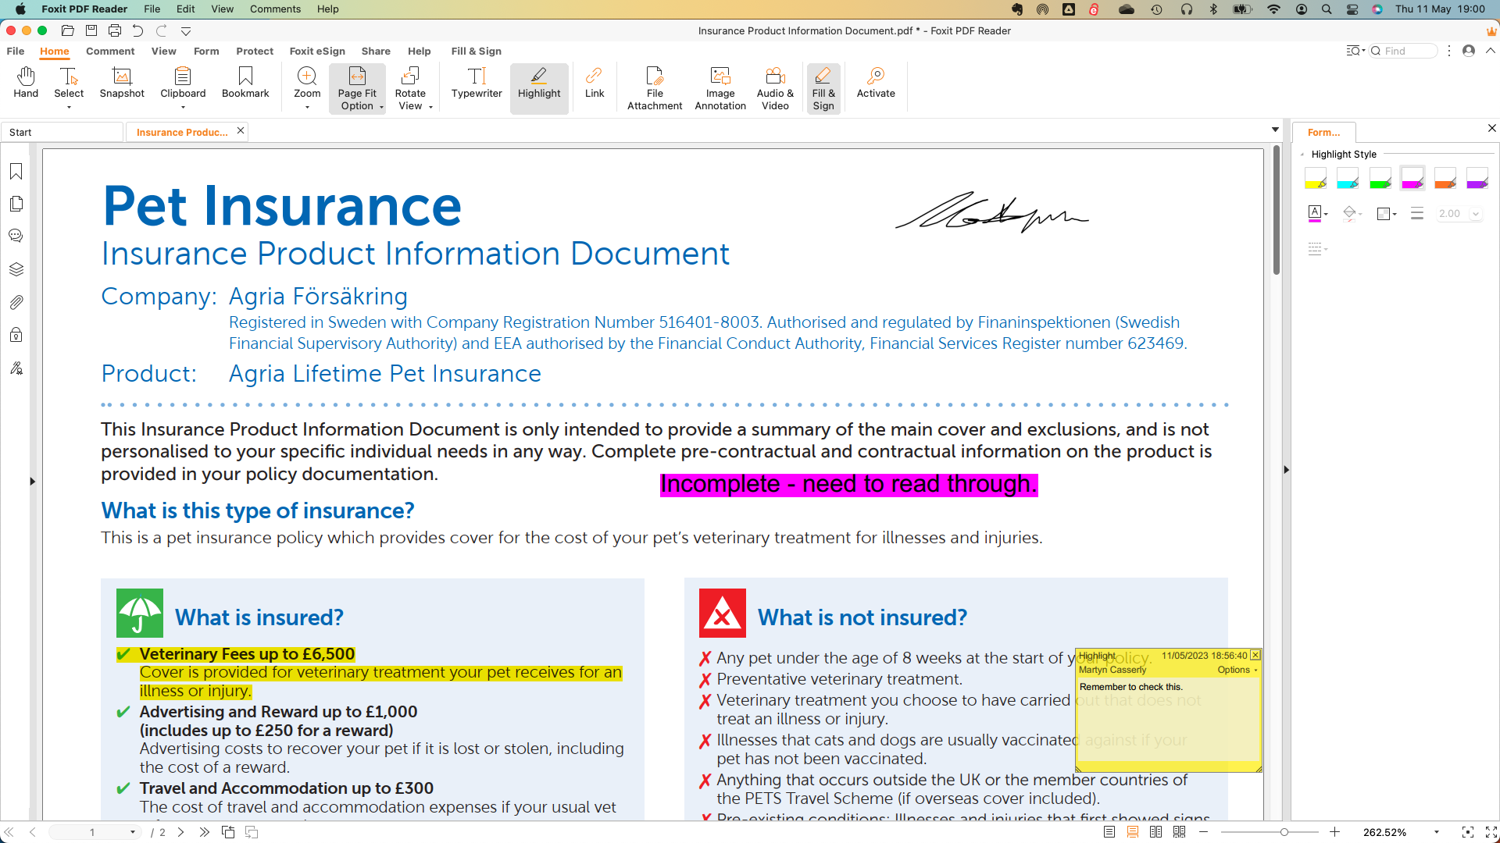Click the zoom slider handle
The height and width of the screenshot is (843, 1500).
pos(1284,832)
